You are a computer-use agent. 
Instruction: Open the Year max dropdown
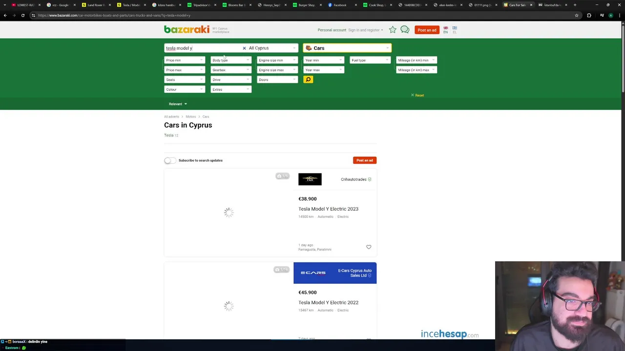pyautogui.click(x=324, y=70)
